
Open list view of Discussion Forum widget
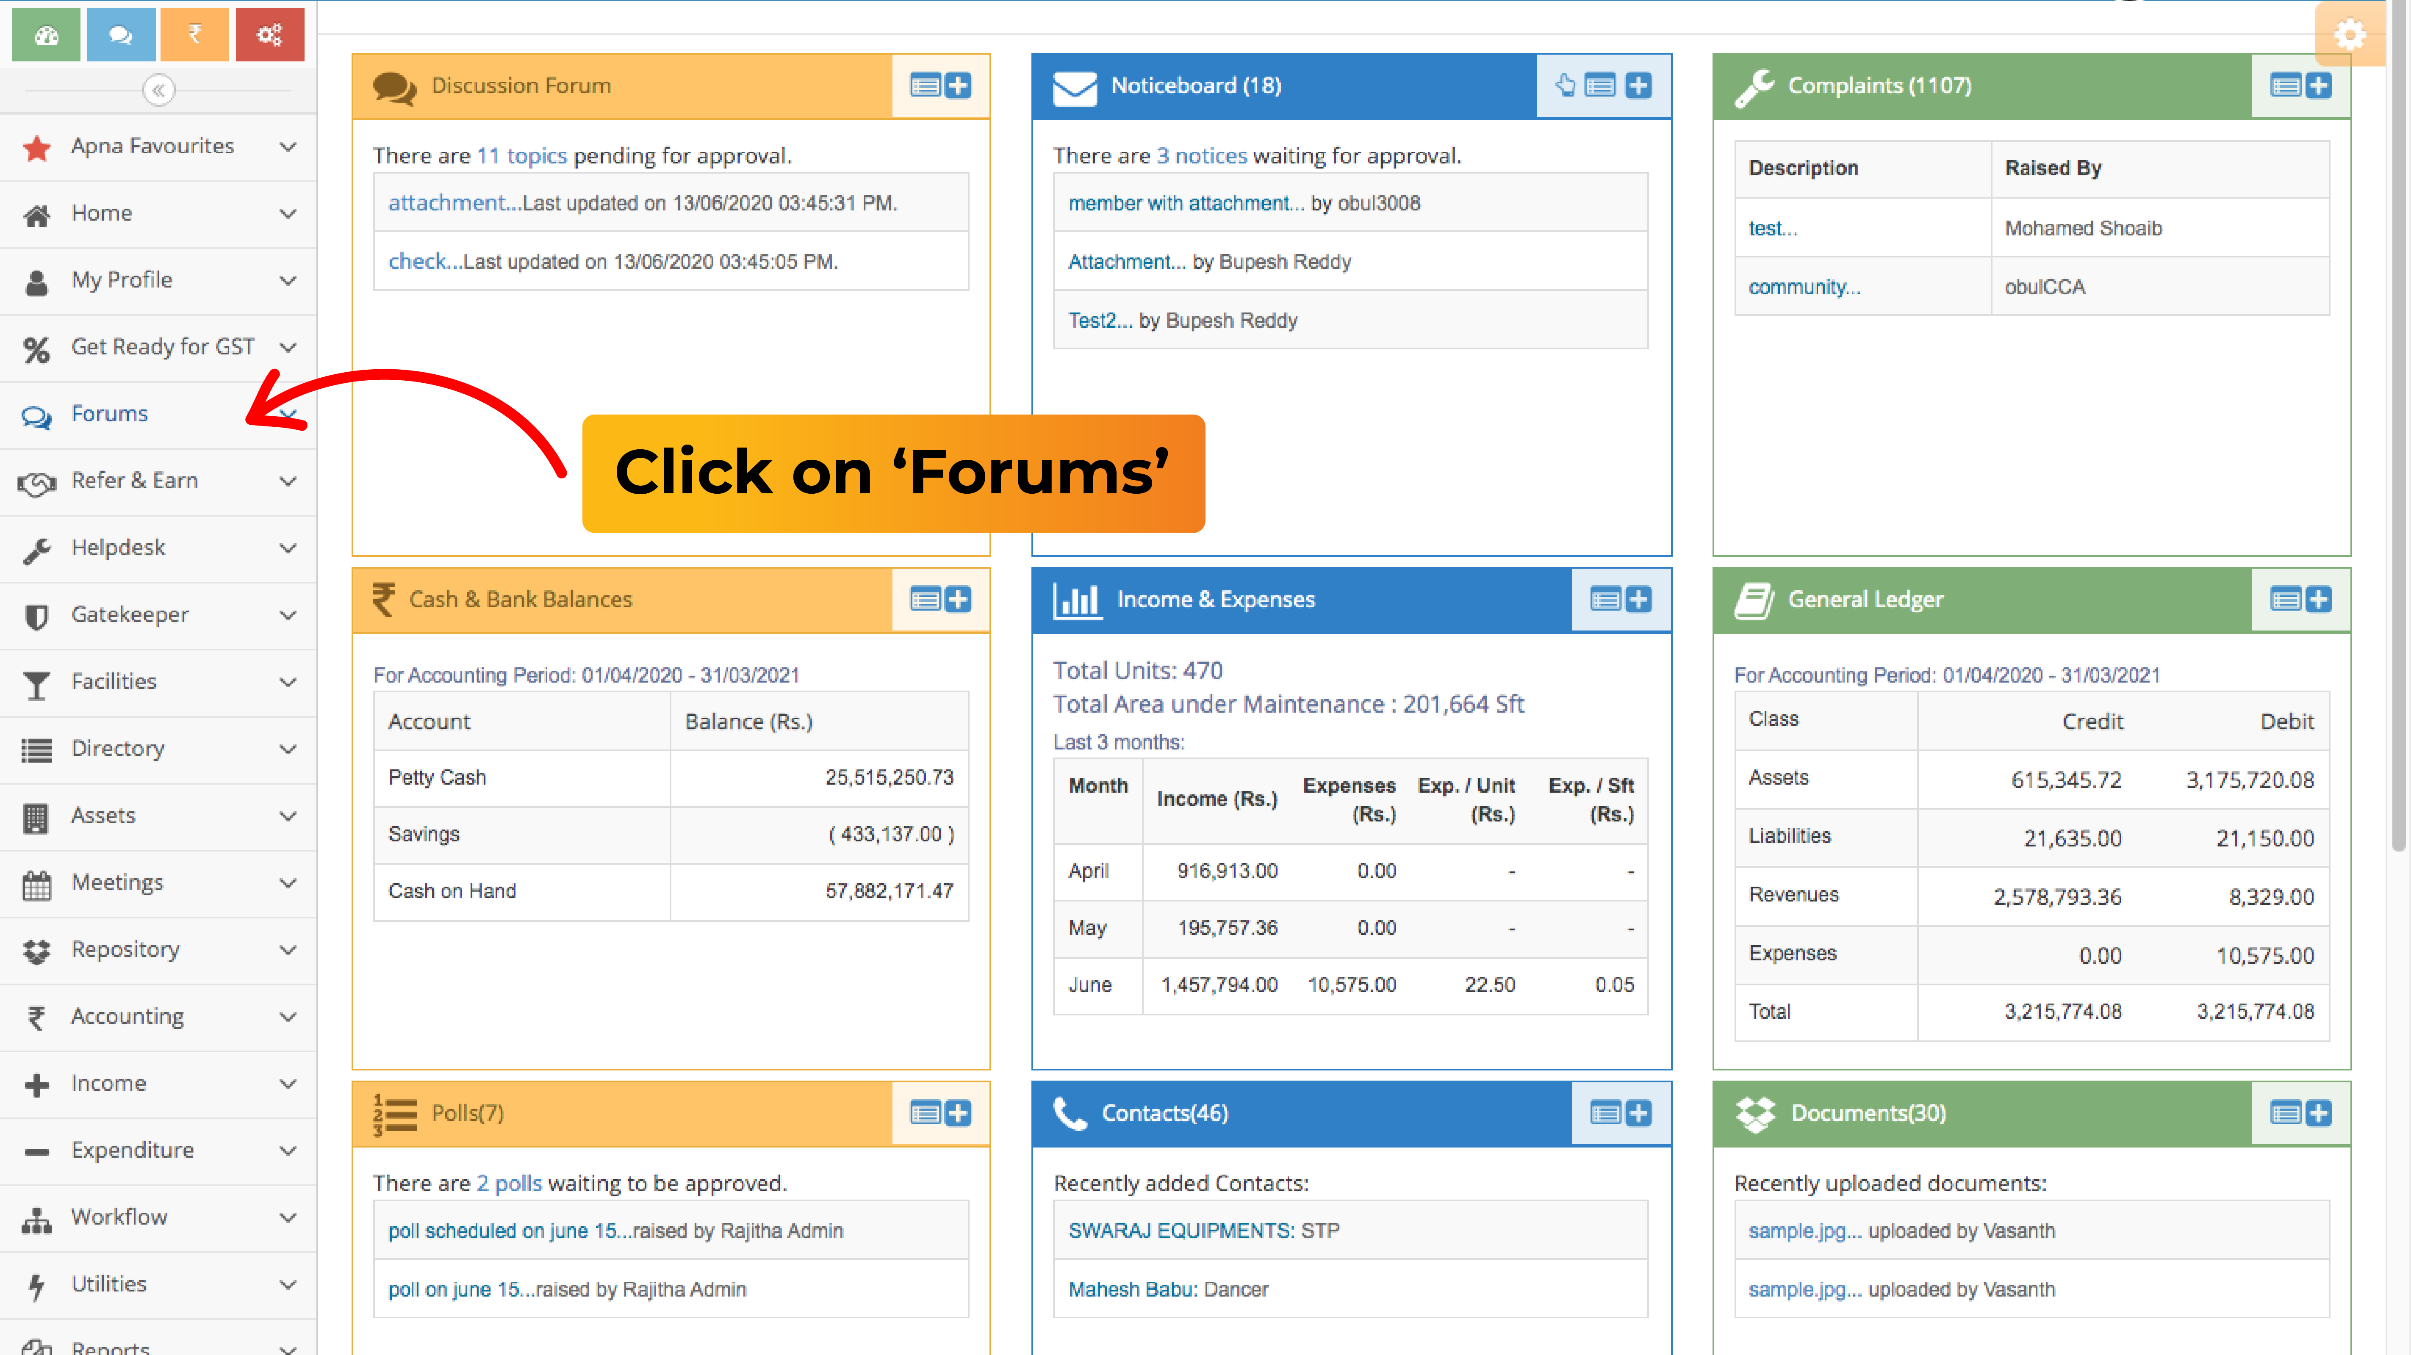pyautogui.click(x=925, y=86)
